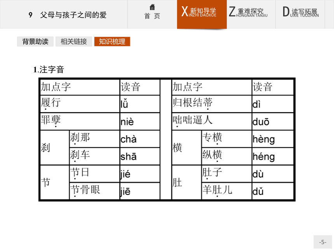The height and width of the screenshot is (250, 334).
Task: Switch to the 重难探究 tab
Action: pos(251,14)
